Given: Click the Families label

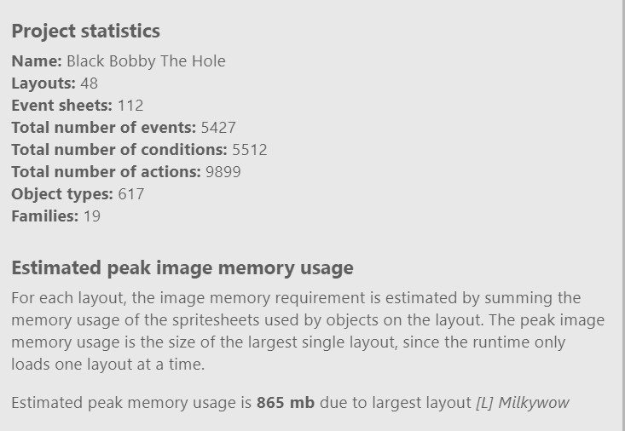Looking at the screenshot, I should coord(45,216).
